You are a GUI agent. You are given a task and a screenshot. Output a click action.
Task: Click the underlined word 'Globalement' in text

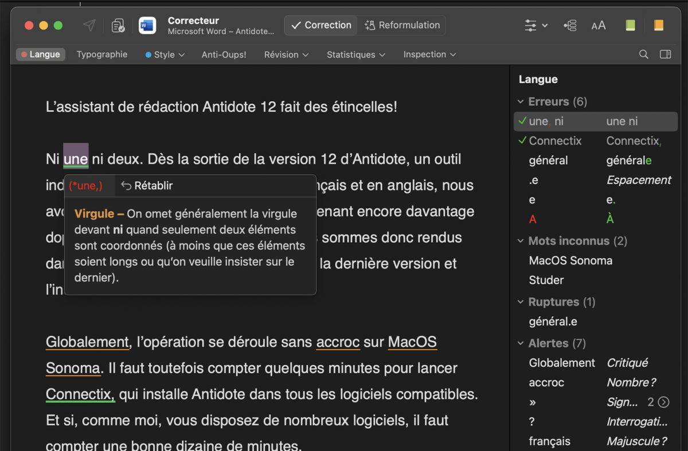87,342
